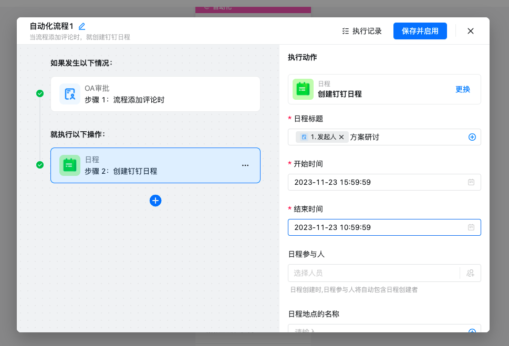Click the 选择人员 participant field
This screenshot has width=509, height=346.
click(373, 273)
